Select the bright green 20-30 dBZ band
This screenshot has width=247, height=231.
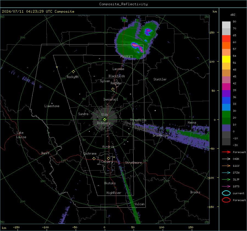pos(226,114)
